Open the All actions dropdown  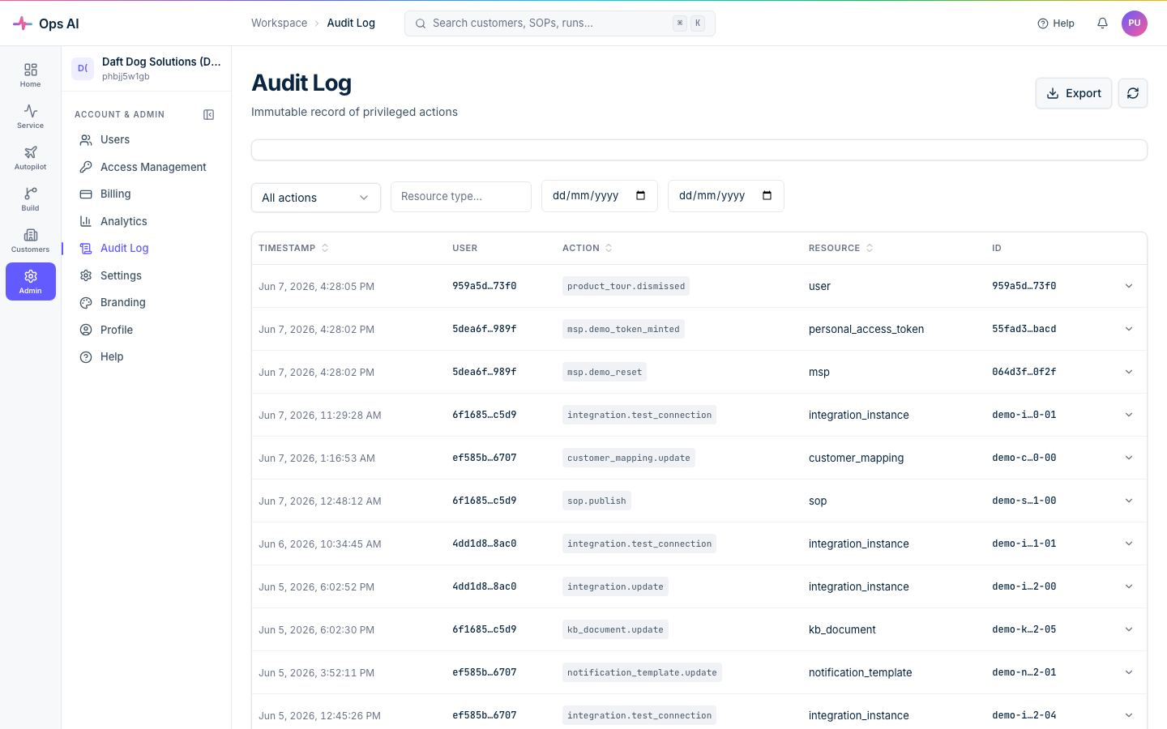coord(316,198)
